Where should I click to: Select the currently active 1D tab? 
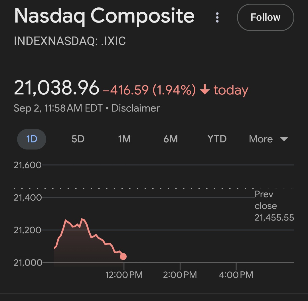(31, 139)
